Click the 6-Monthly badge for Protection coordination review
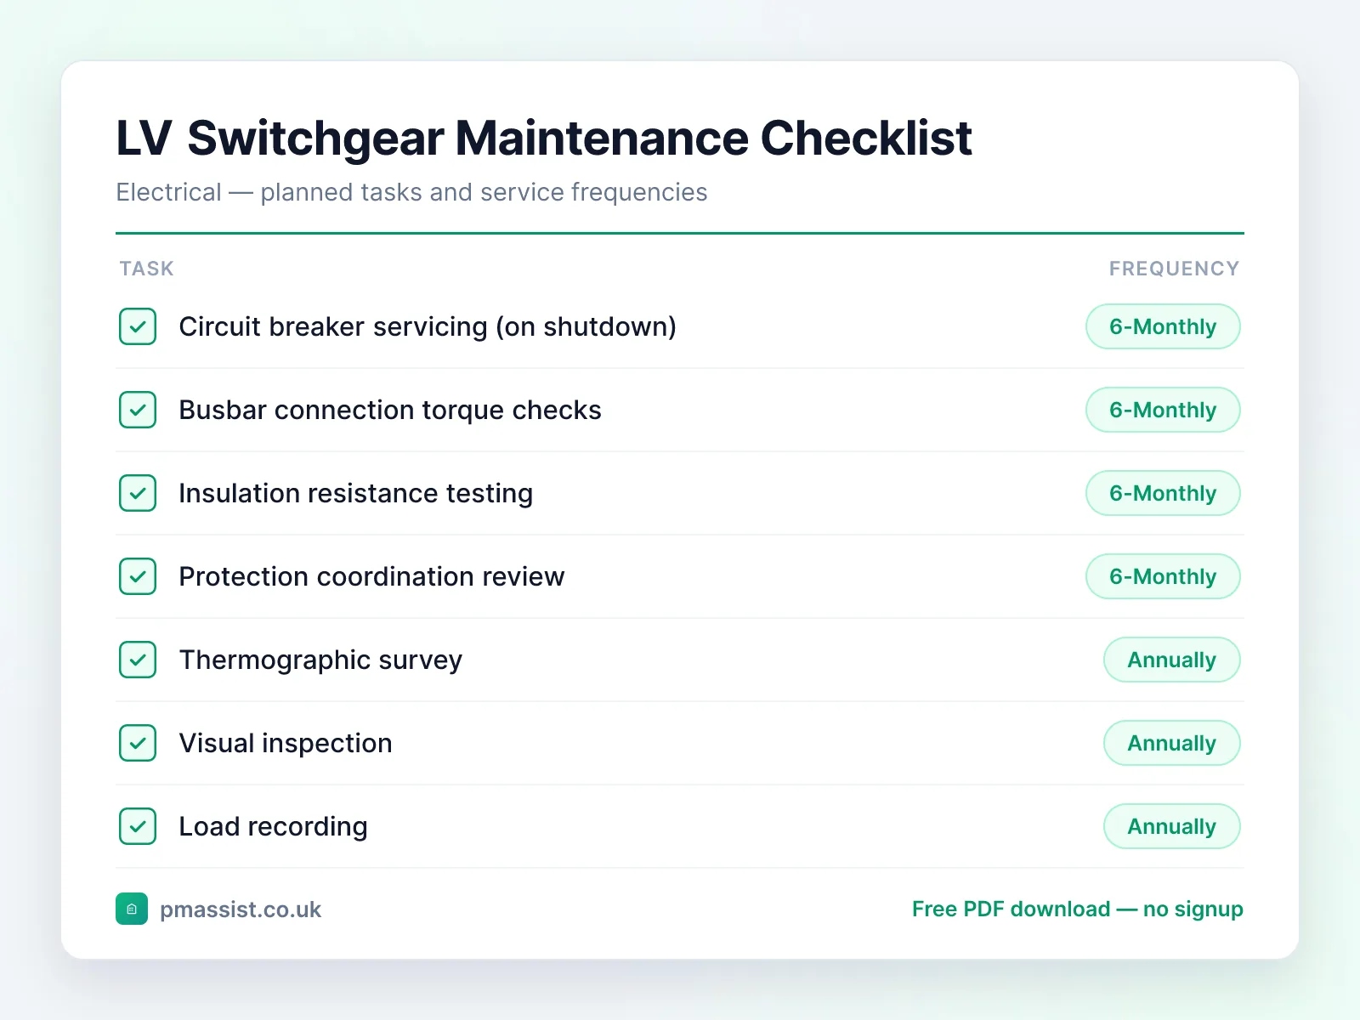The image size is (1360, 1020). (1163, 576)
